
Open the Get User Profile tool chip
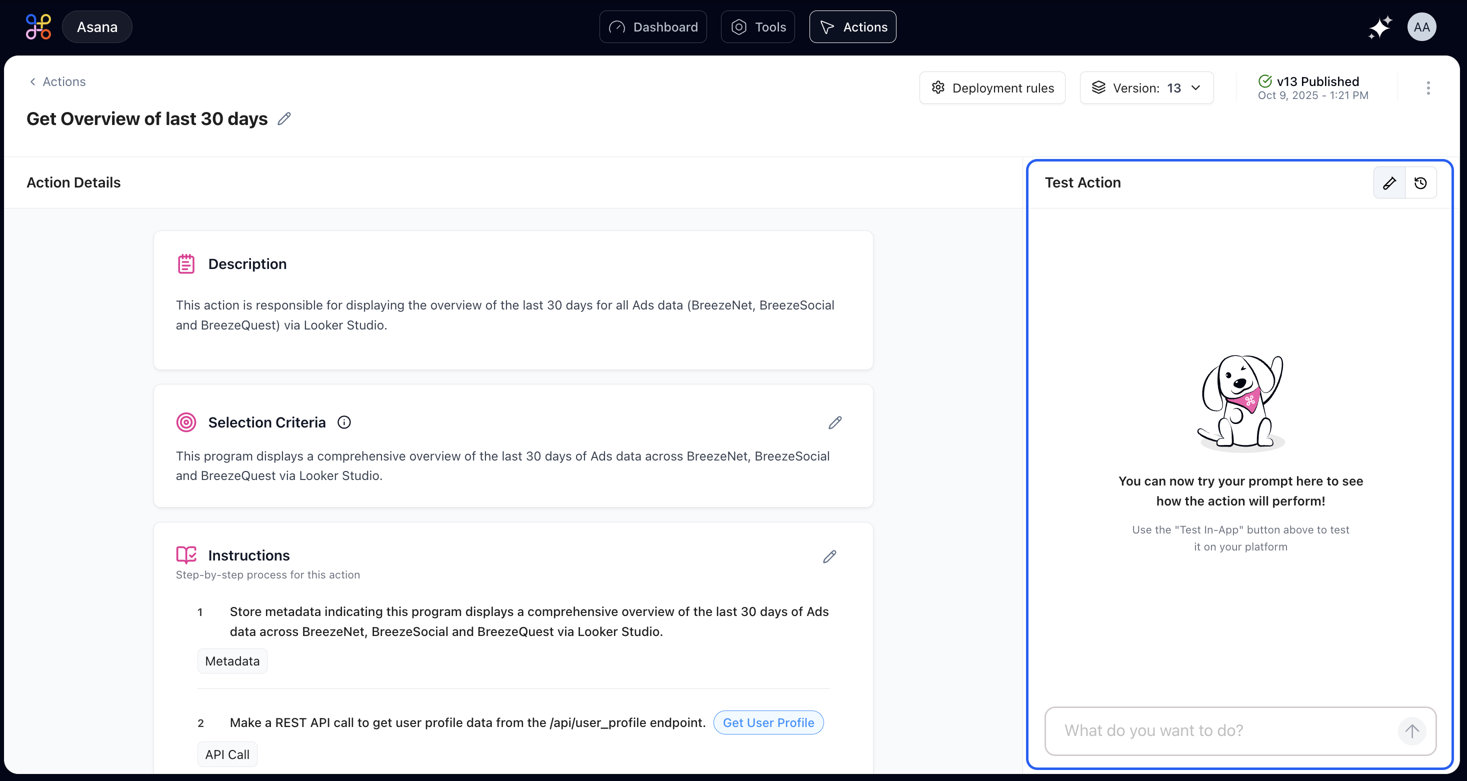[768, 722]
